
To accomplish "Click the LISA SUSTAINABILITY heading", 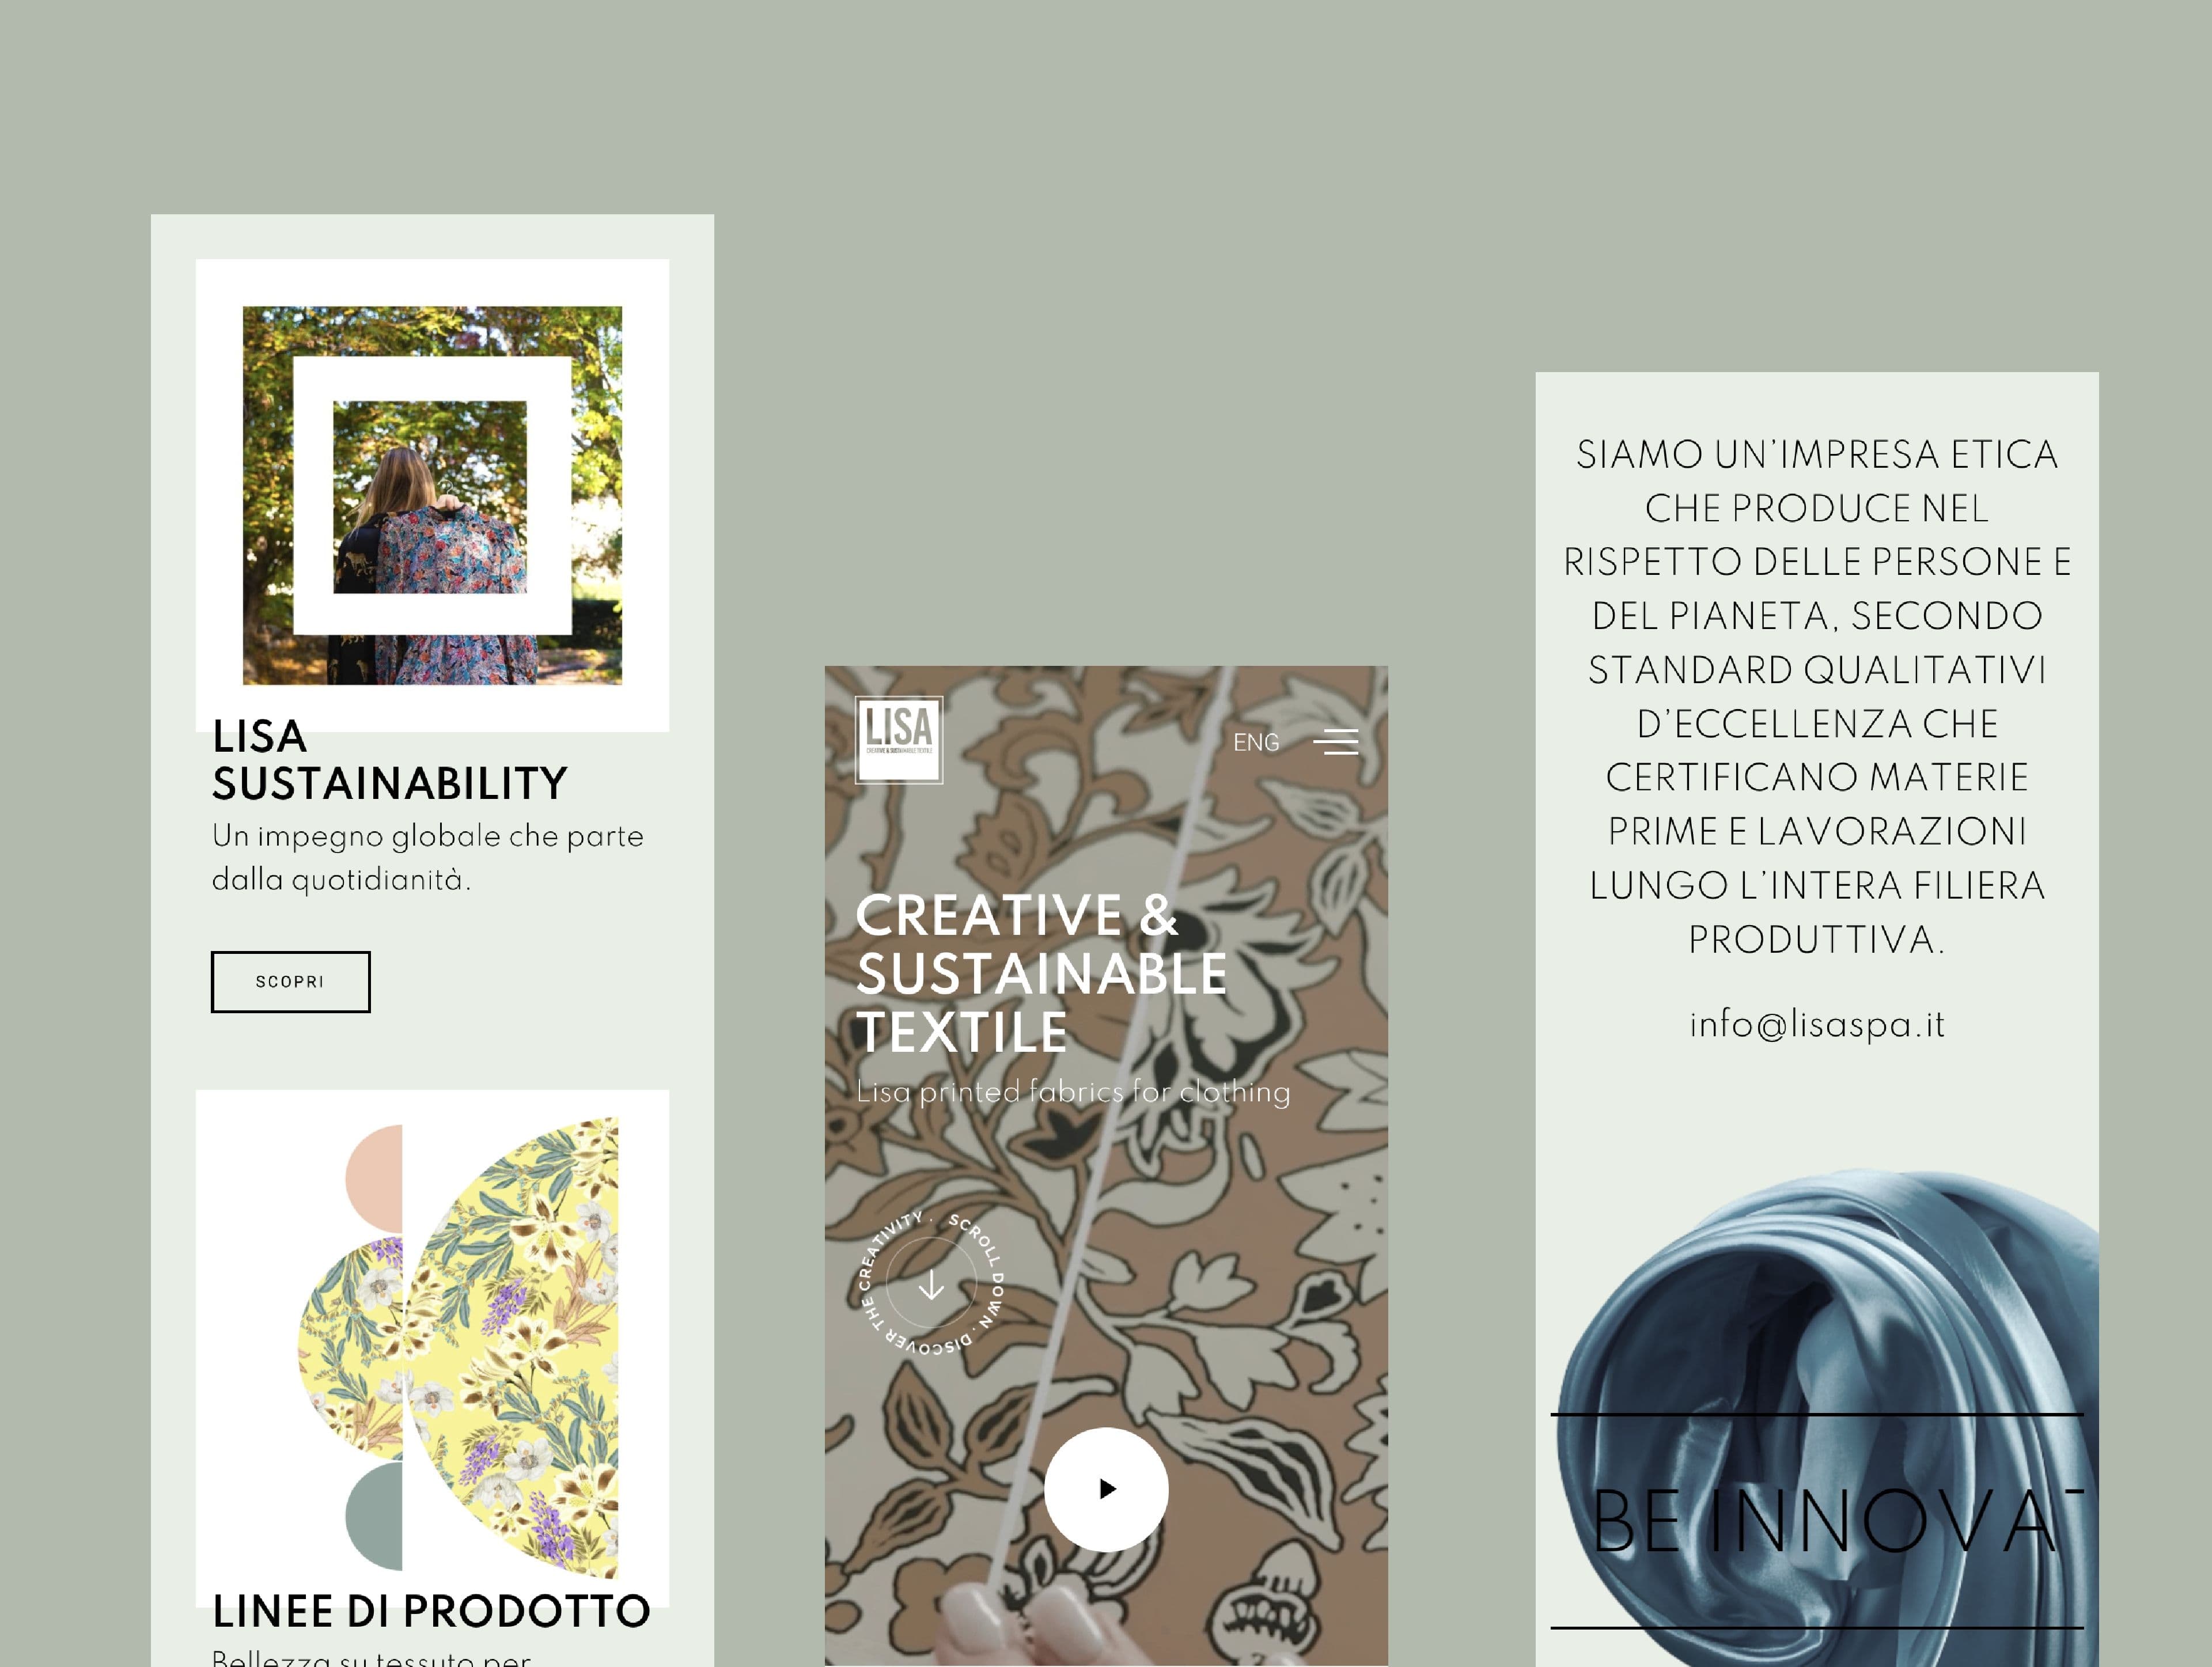I will click(x=389, y=760).
